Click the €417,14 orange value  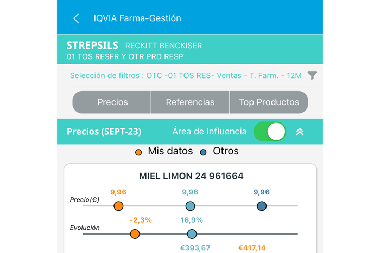pyautogui.click(x=252, y=248)
